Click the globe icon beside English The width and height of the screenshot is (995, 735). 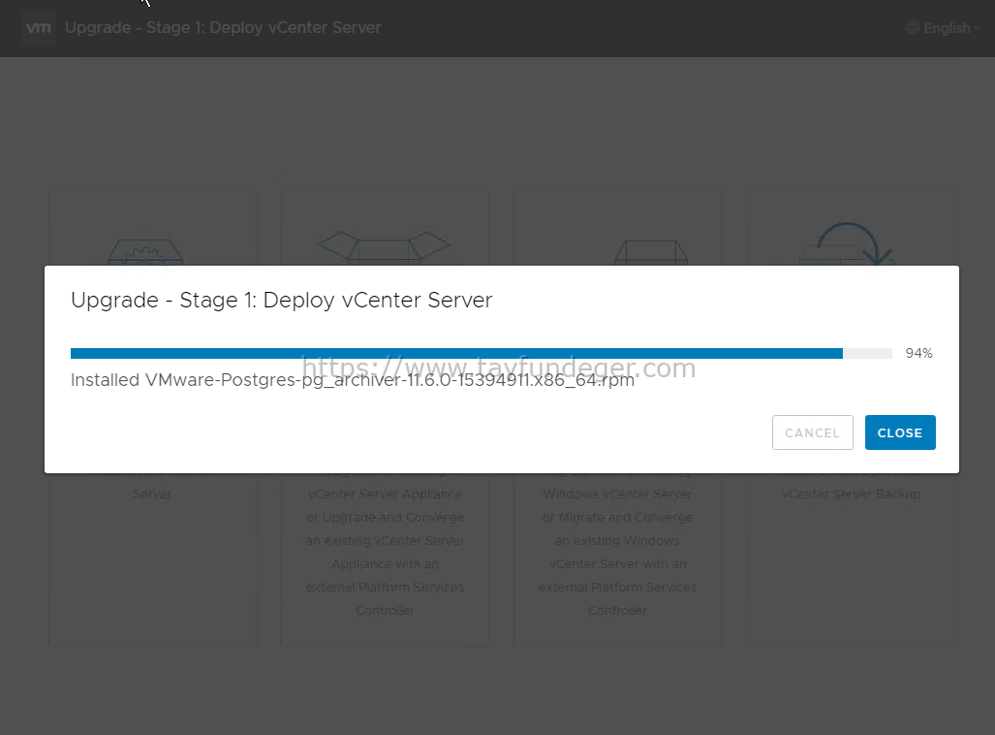click(912, 28)
